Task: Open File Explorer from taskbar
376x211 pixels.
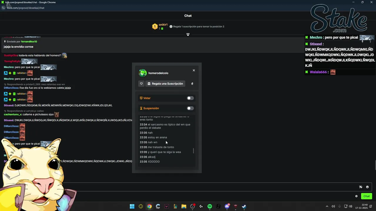Action: [x=184, y=206]
